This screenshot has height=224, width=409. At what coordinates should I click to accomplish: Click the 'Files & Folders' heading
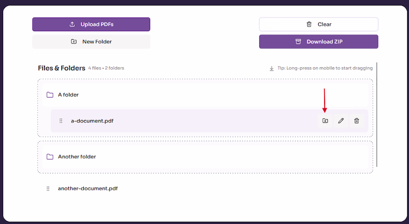pos(62,68)
